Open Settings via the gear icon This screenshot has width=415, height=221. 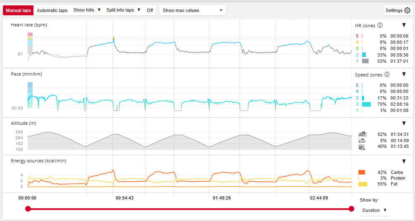coord(407,10)
